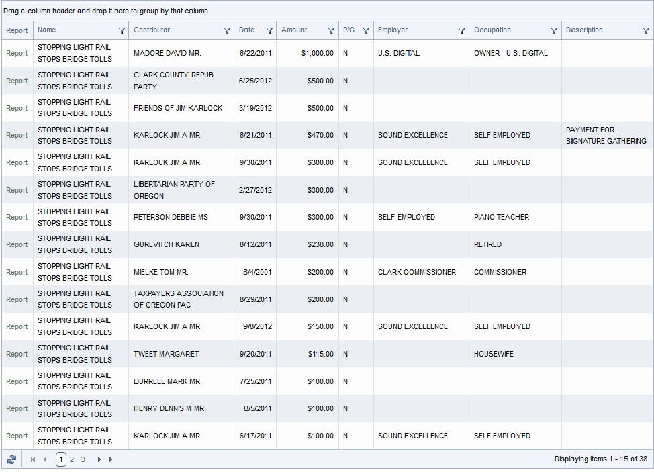The width and height of the screenshot is (654, 472).
Task: Open Report link for Clark County Repub Party
Action: click(17, 81)
